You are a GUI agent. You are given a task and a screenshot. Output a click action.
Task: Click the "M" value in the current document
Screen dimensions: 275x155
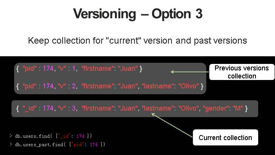pos(238,109)
